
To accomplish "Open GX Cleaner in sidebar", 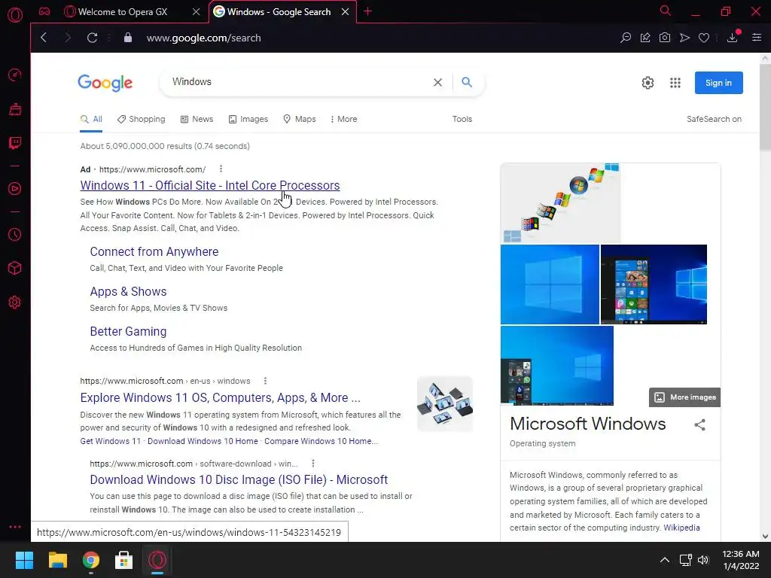I will coord(15,108).
